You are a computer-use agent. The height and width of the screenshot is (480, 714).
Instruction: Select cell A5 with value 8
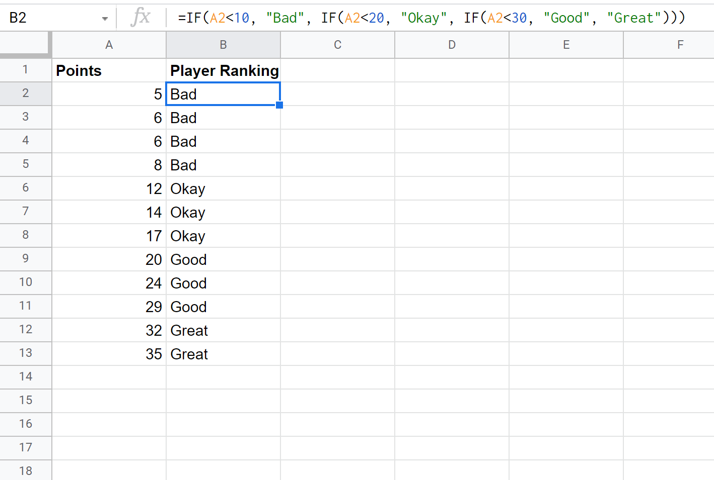point(109,165)
